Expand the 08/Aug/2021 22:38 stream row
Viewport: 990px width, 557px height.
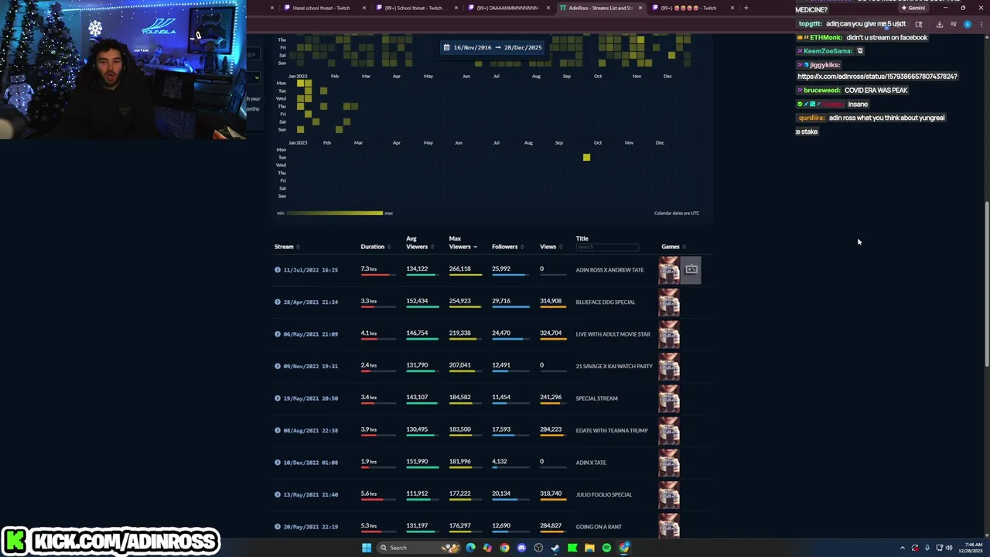[x=277, y=430]
